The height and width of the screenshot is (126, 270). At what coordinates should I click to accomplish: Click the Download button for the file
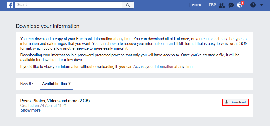235,102
